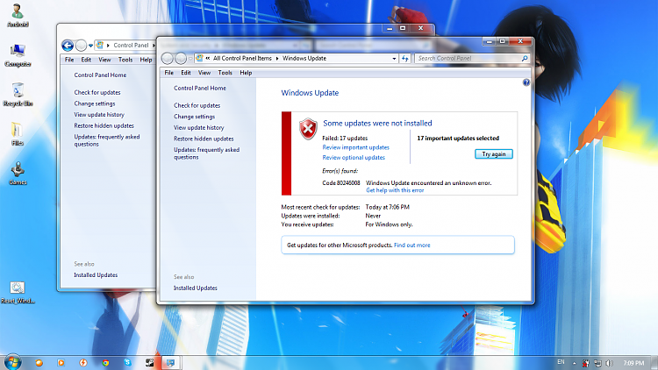Open Restore hidden updates in the front window sidebar

(x=204, y=139)
